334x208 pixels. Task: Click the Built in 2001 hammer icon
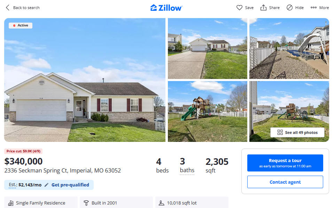pos(86,203)
